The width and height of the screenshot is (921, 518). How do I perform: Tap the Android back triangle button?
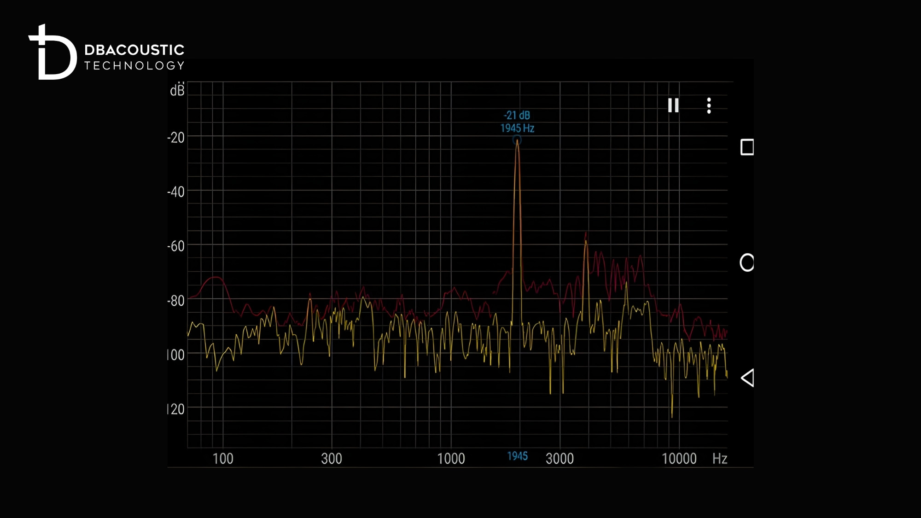pyautogui.click(x=747, y=378)
